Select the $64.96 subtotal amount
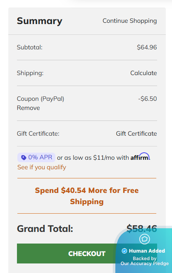This screenshot has width=172, height=273. tap(147, 47)
